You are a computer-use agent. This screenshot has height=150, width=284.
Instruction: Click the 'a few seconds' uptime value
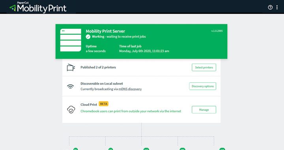coord(95,51)
